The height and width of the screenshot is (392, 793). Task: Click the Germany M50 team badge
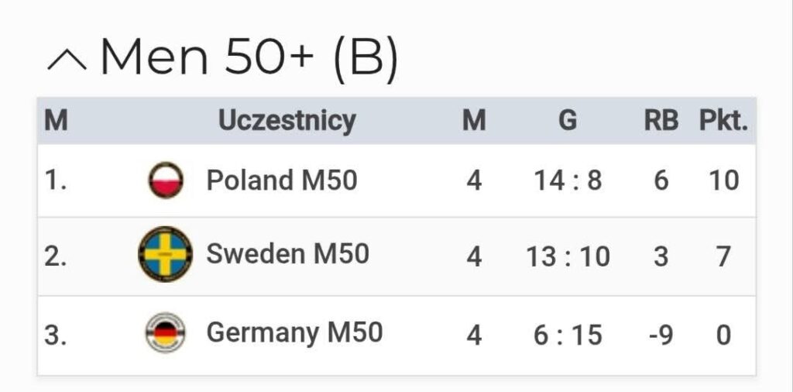pos(165,333)
